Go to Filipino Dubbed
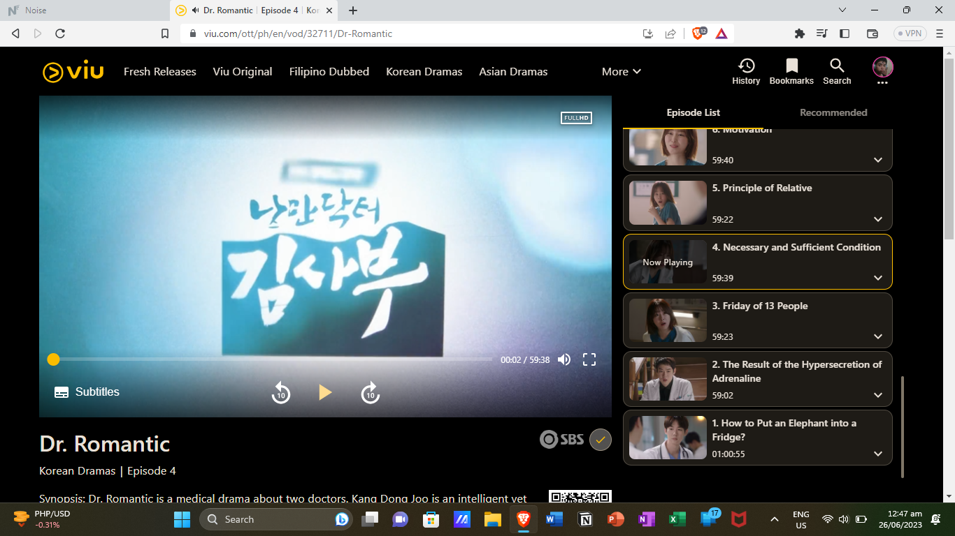This screenshot has width=955, height=536. pos(329,72)
